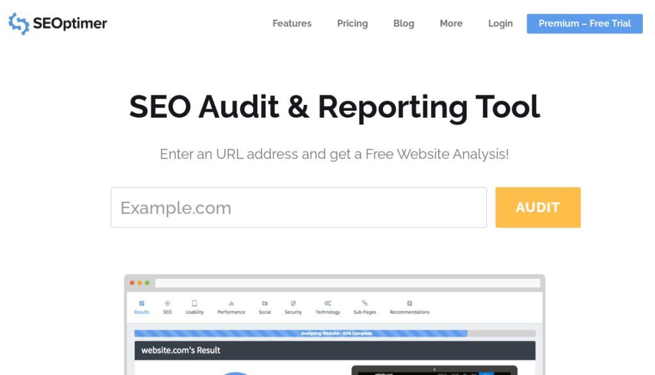
Task: Click the preview browser address bar
Action: tap(347, 283)
